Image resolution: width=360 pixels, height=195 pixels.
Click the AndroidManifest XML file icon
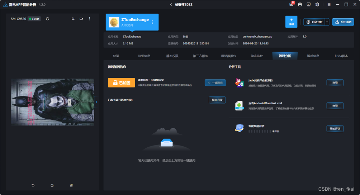pos(239,106)
